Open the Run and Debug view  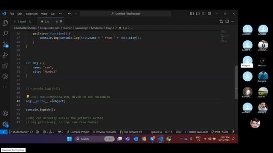[5, 55]
